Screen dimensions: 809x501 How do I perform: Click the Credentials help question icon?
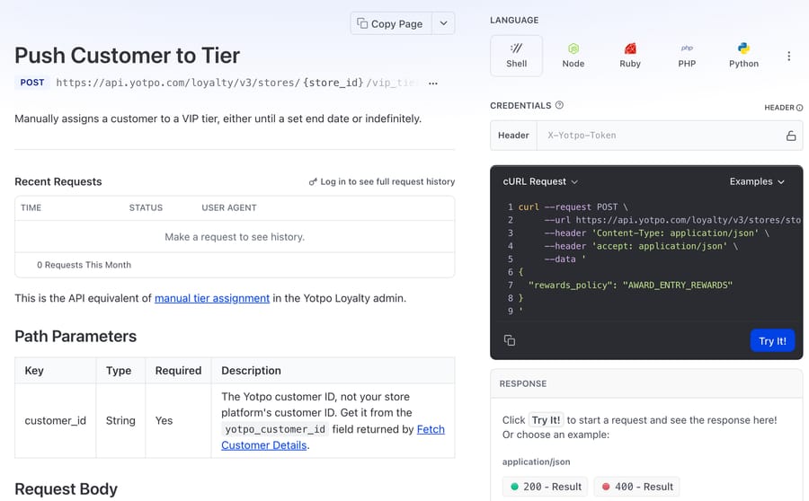click(x=559, y=105)
